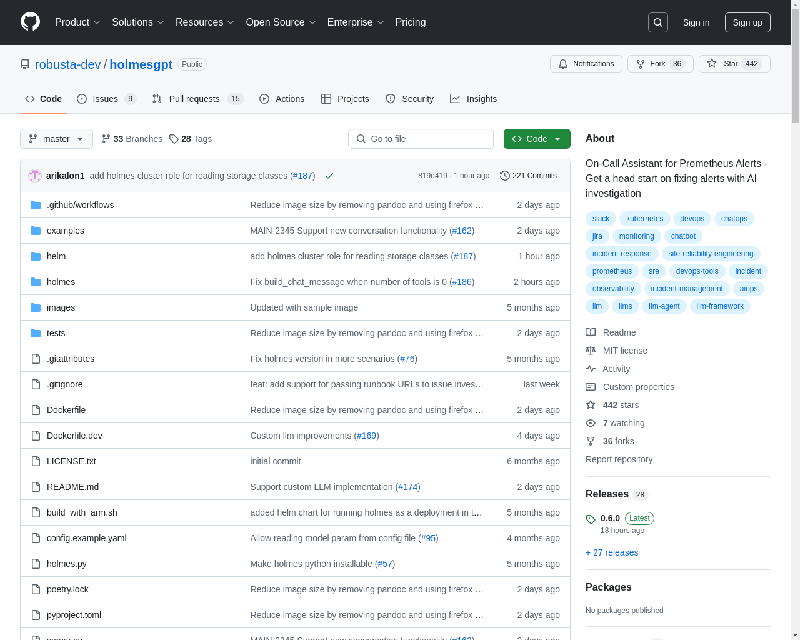Switch to the Issues tab
This screenshot has width=800, height=640.
pyautogui.click(x=106, y=99)
